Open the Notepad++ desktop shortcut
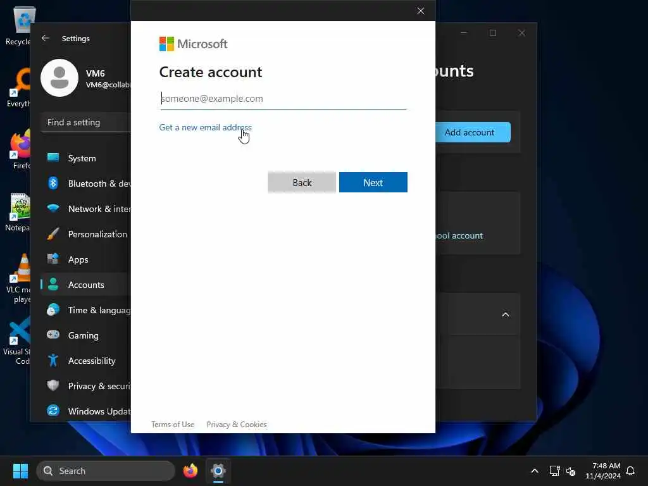 coord(18,212)
